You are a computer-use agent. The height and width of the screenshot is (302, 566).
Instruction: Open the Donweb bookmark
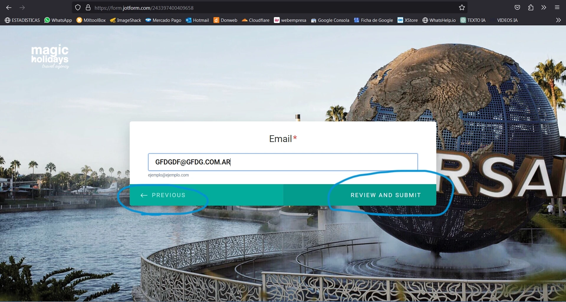[225, 20]
